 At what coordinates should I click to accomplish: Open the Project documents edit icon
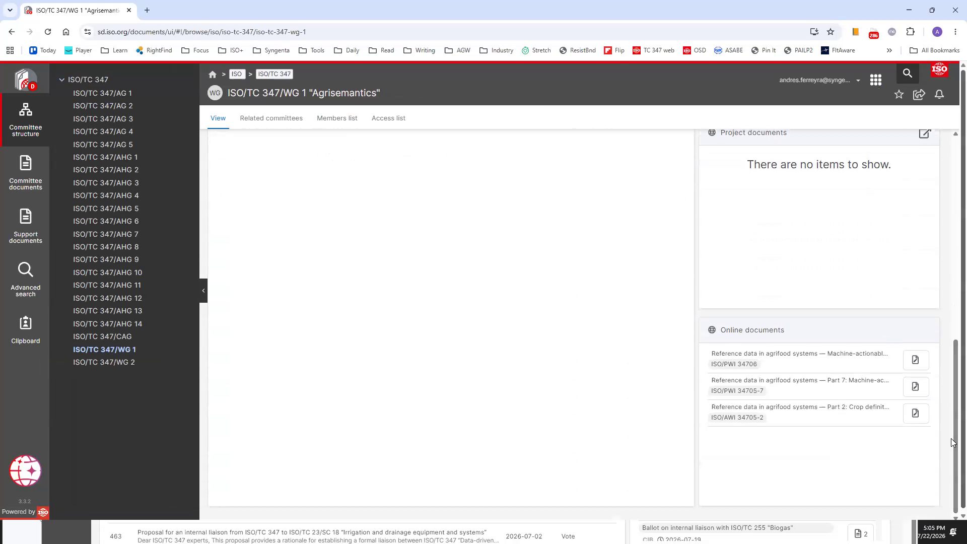[925, 133]
